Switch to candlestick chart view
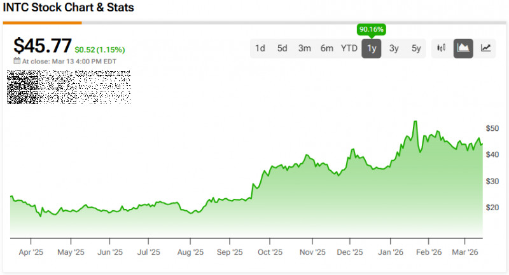The width and height of the screenshot is (509, 275). [x=441, y=48]
